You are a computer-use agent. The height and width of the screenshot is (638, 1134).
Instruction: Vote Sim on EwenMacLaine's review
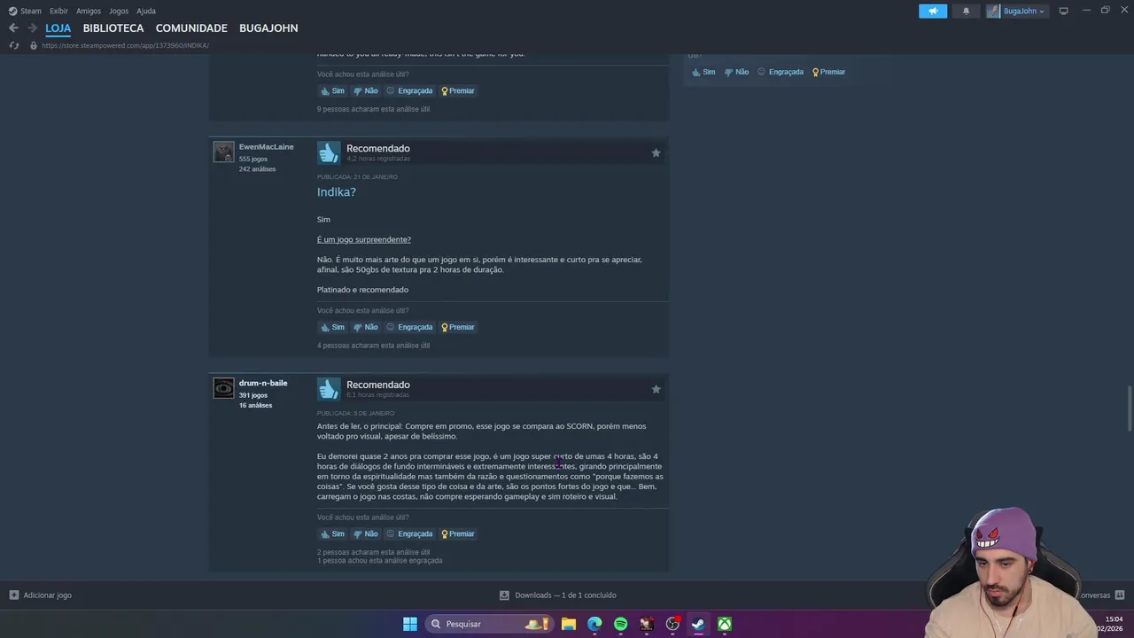(x=332, y=327)
